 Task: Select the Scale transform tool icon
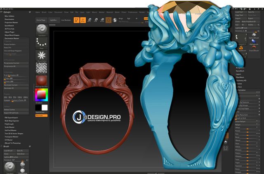point(96,19)
